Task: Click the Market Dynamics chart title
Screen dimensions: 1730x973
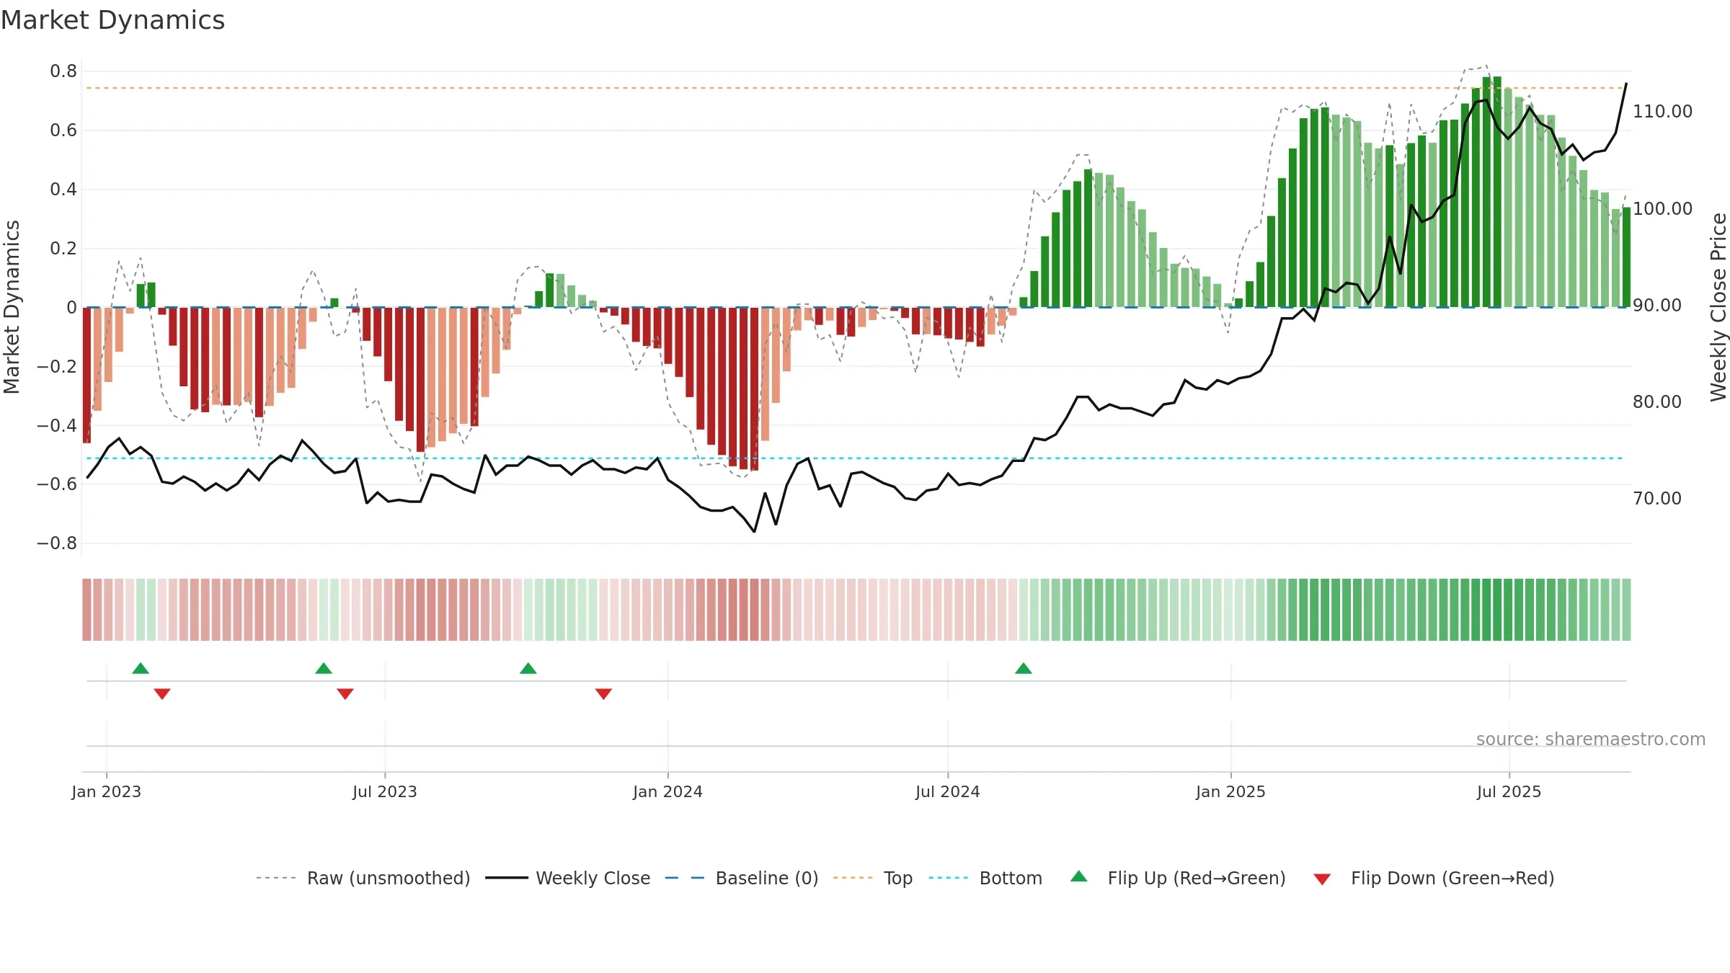Action: click(112, 20)
